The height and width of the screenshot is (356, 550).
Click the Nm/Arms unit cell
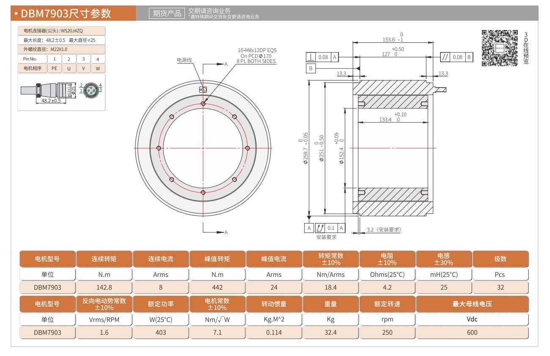pos(331,274)
